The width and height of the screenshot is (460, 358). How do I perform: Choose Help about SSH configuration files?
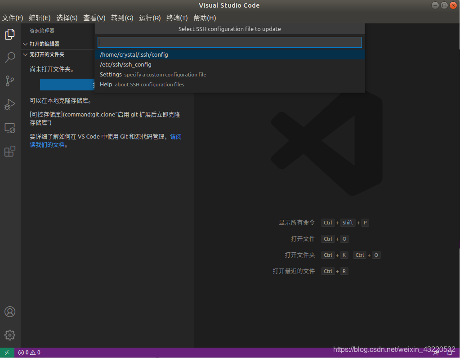(x=230, y=85)
